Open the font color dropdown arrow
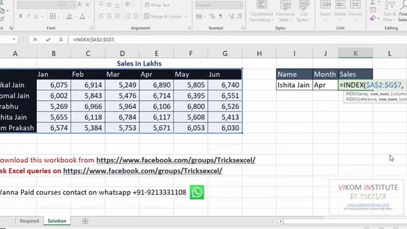Image resolution: width=407 pixels, height=229 pixels. [89, 17]
